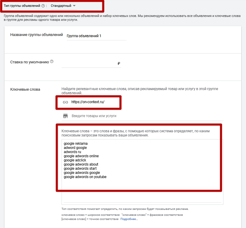Click the adwords ru keyword line

72,152
